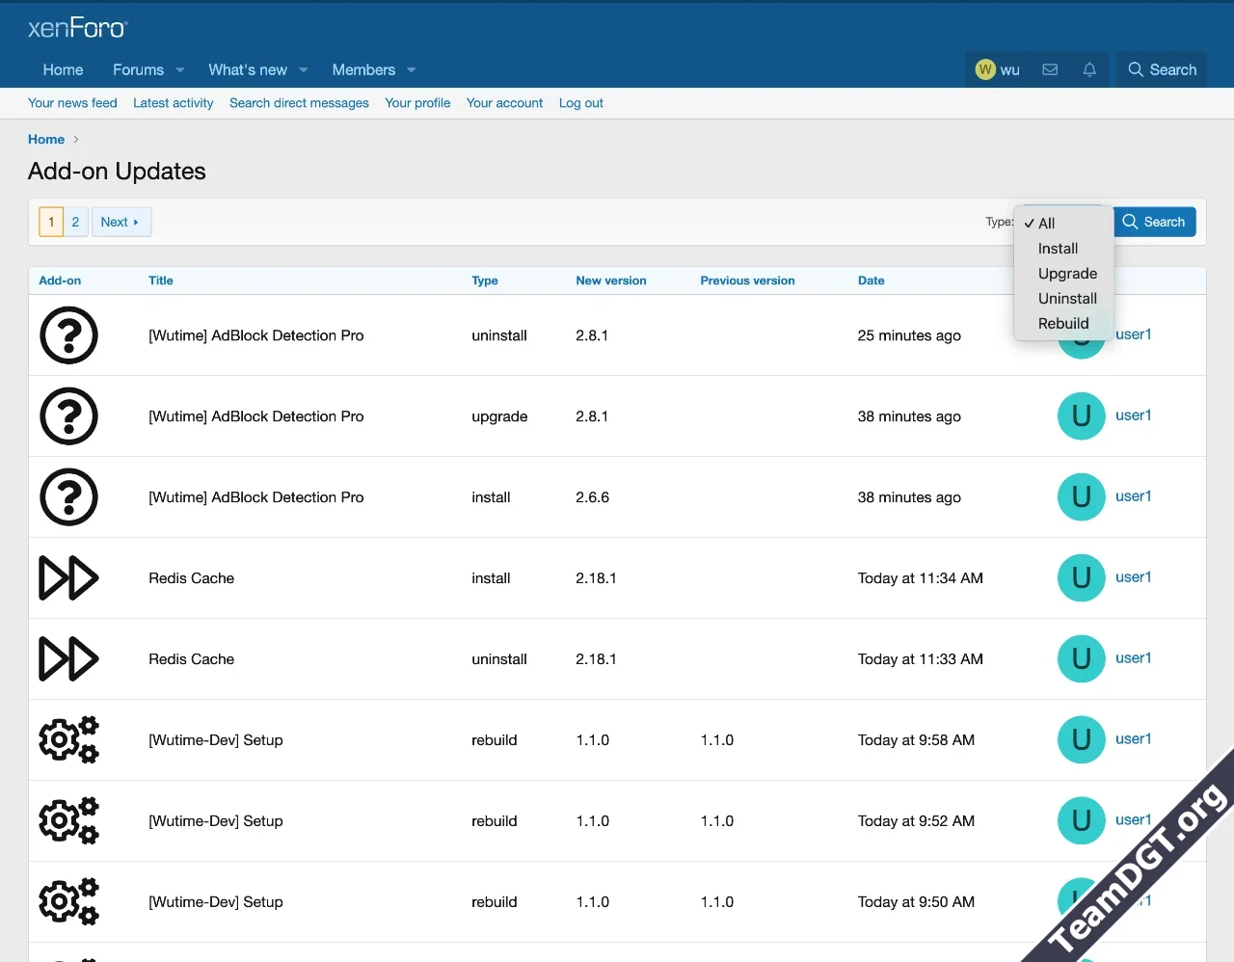
Task: Click the Next pagination button
Action: 121,222
